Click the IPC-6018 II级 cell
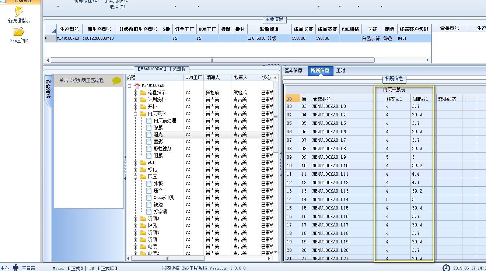 (269, 38)
